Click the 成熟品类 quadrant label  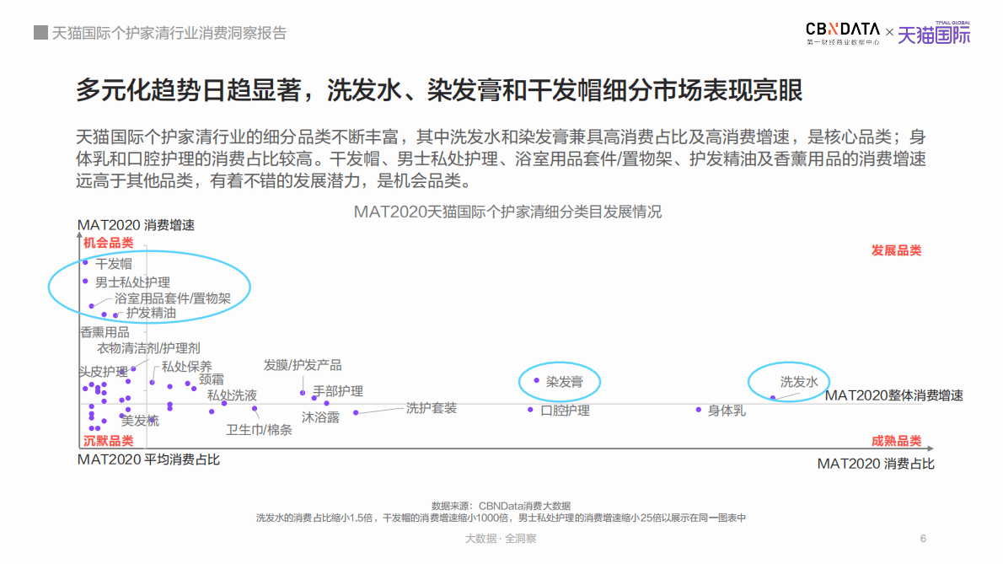(x=897, y=440)
